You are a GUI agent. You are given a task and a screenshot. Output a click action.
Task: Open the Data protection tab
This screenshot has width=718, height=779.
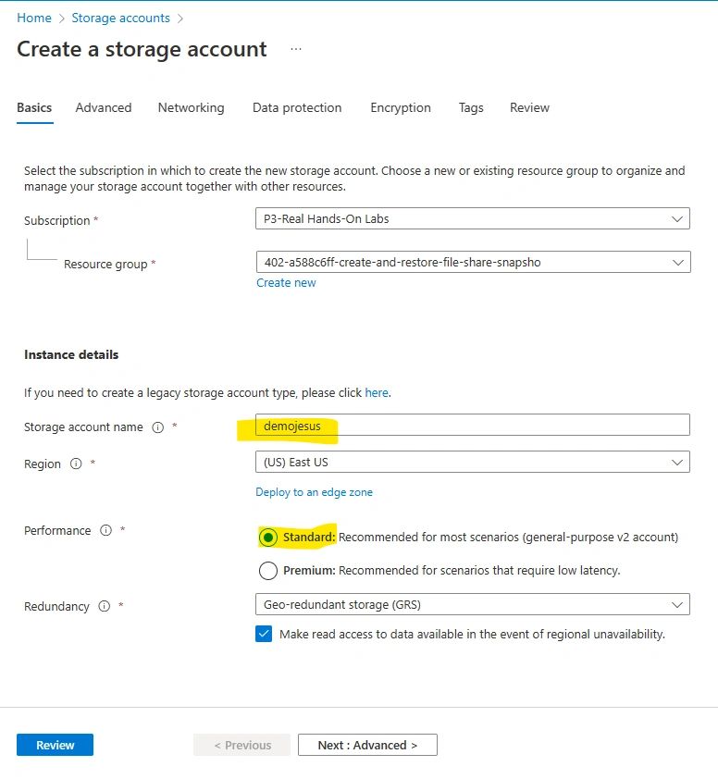pyautogui.click(x=297, y=107)
